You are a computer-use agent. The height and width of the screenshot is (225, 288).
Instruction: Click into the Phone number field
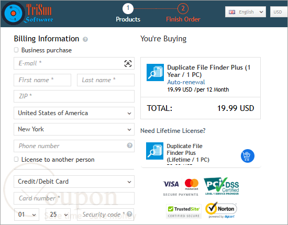coord(74,146)
